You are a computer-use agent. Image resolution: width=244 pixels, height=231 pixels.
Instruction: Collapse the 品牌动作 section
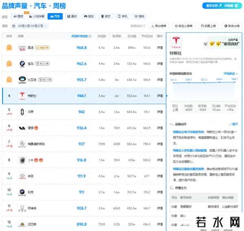[234, 124]
